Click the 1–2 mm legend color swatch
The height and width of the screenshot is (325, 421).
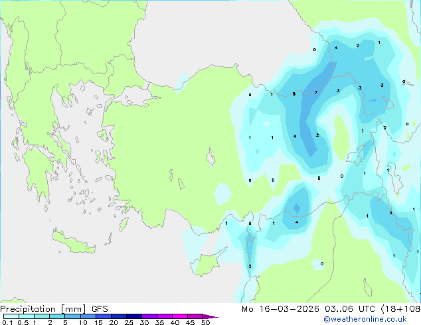click(42, 316)
